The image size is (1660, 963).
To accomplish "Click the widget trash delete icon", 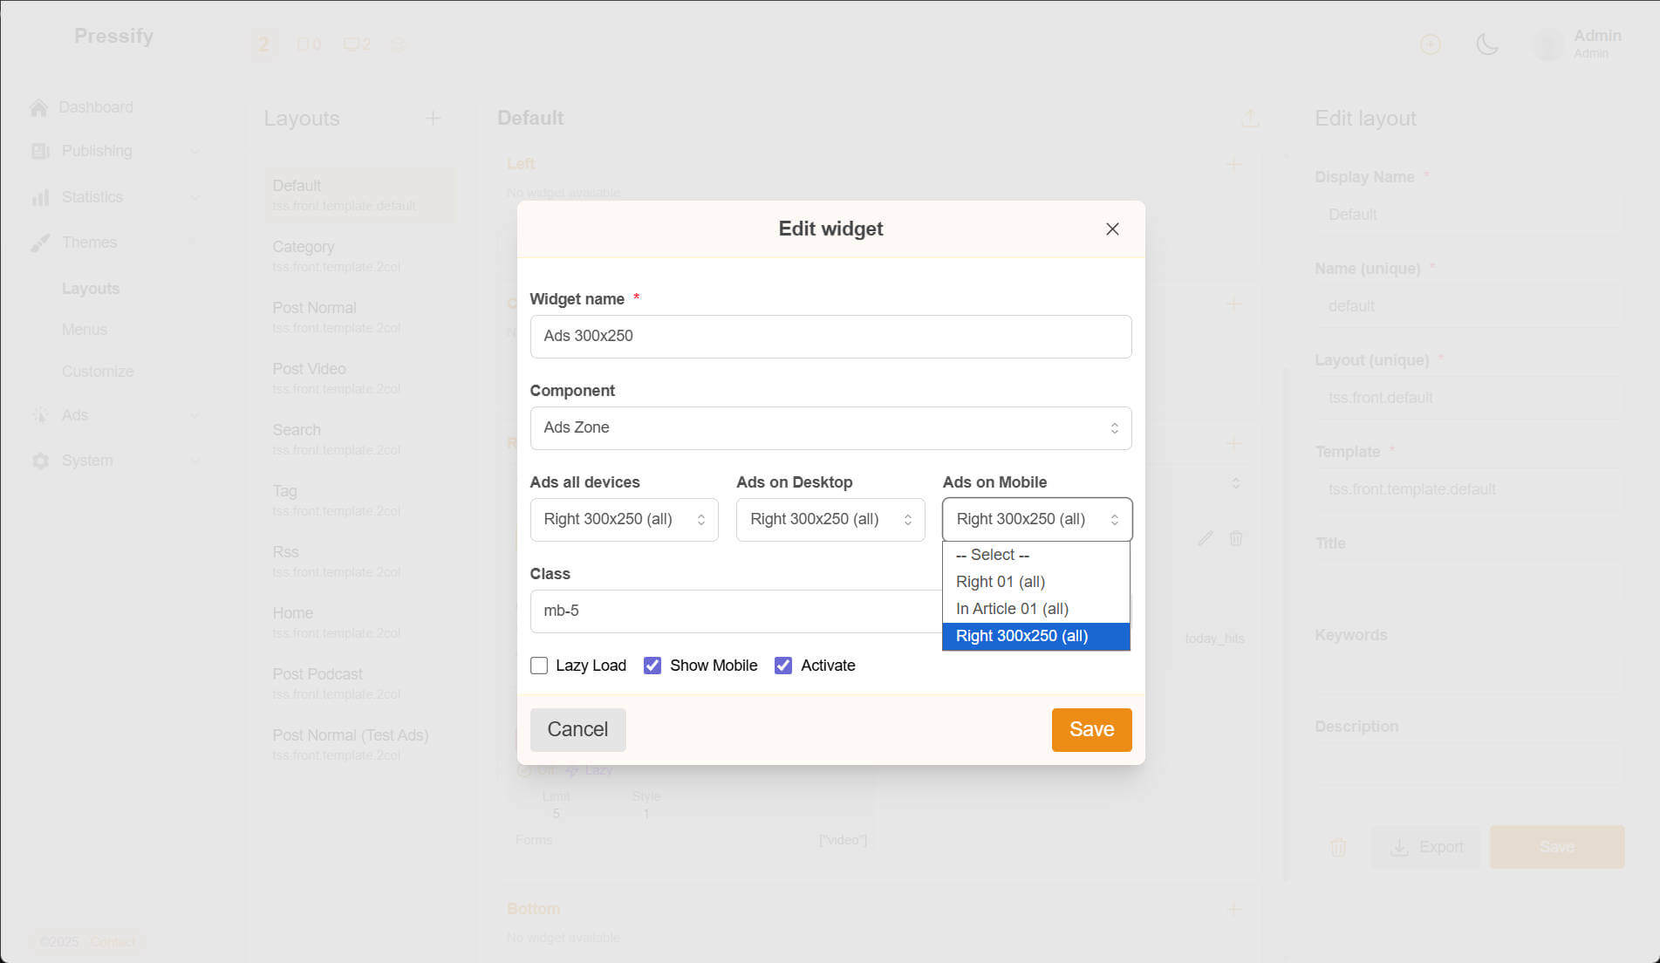I will tap(1235, 538).
